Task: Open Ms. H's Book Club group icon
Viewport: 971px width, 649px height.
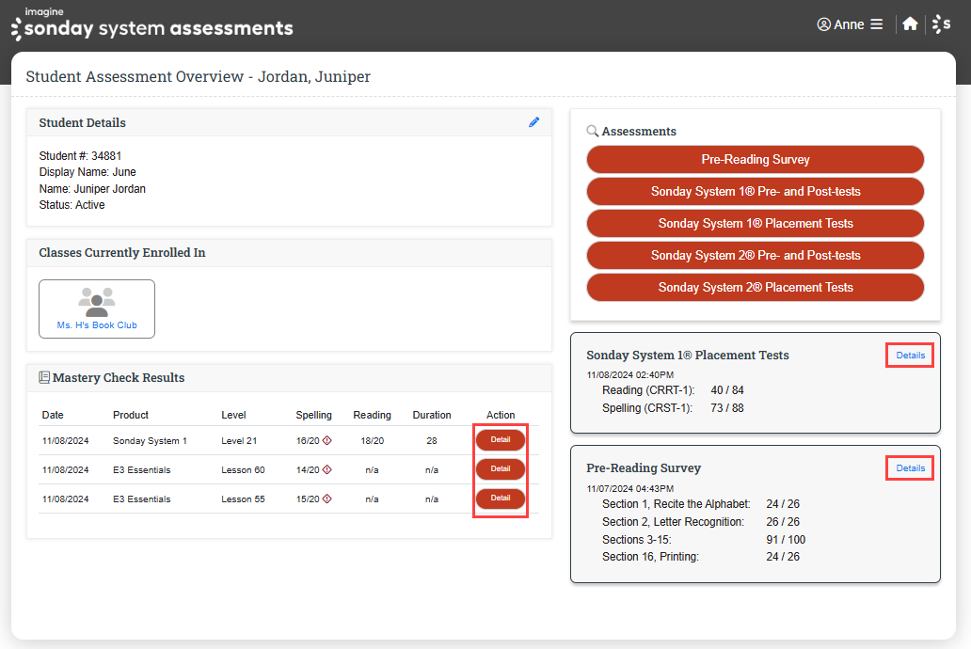Action: [96, 302]
